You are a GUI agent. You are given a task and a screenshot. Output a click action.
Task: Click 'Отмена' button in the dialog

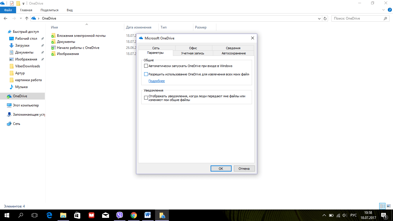pyautogui.click(x=244, y=169)
